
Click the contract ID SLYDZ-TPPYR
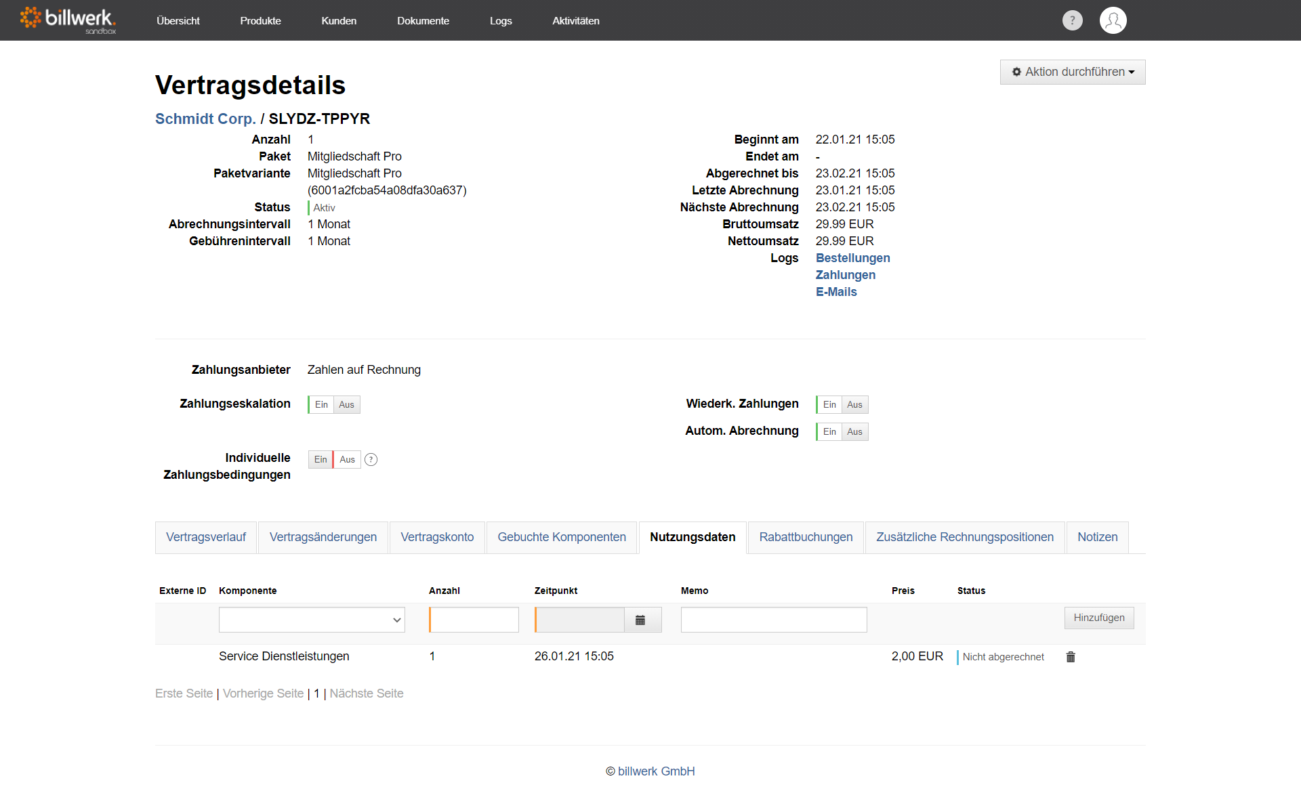coord(319,119)
